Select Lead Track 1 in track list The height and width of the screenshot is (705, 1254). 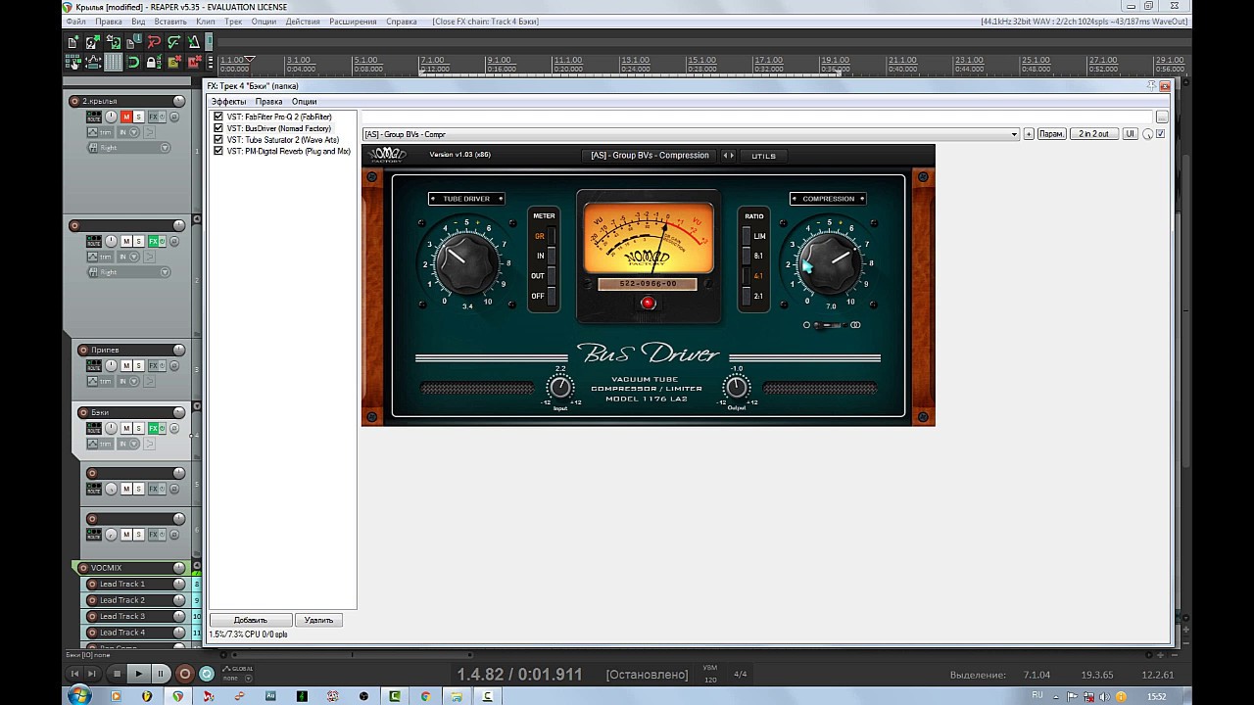pos(134,585)
